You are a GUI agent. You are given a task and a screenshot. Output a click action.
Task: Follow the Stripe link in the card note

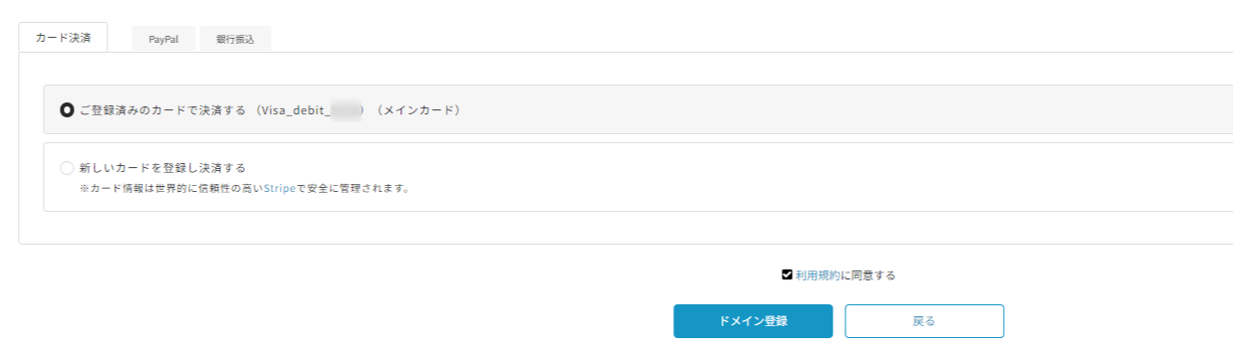[x=279, y=188]
